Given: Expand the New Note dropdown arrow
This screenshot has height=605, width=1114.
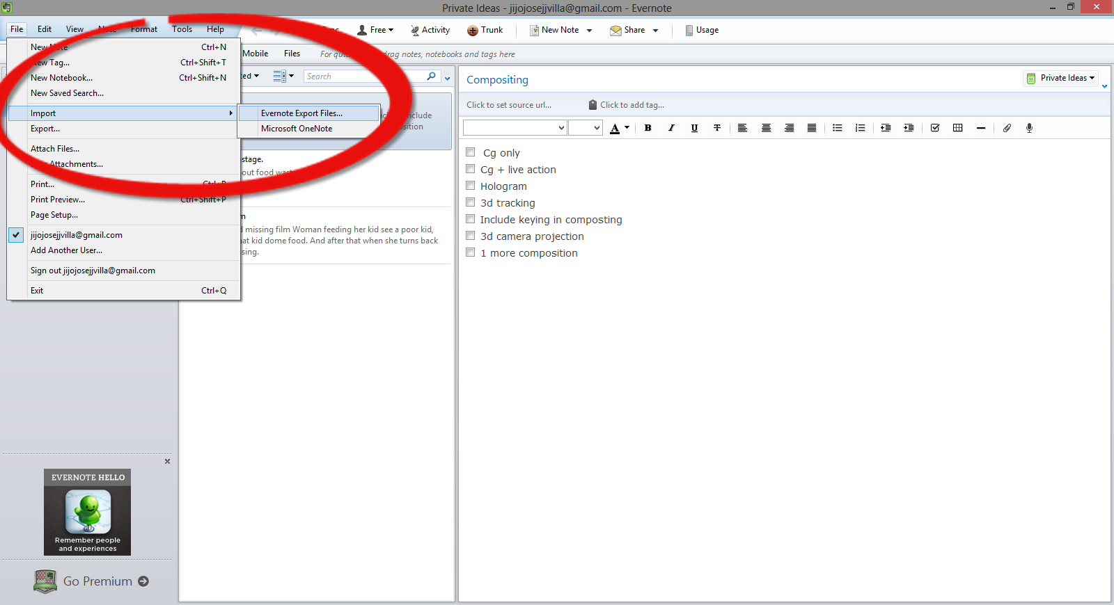Looking at the screenshot, I should (x=589, y=31).
